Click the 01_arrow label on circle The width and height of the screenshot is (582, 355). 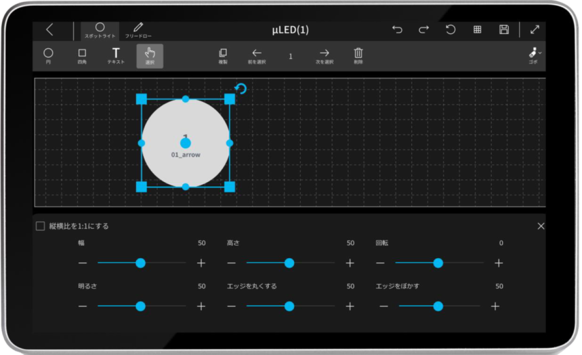click(185, 154)
